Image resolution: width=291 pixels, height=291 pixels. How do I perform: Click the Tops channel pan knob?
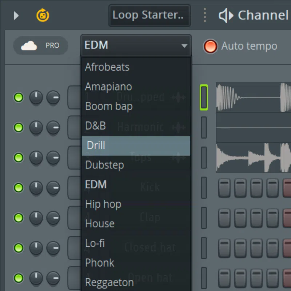click(x=36, y=158)
